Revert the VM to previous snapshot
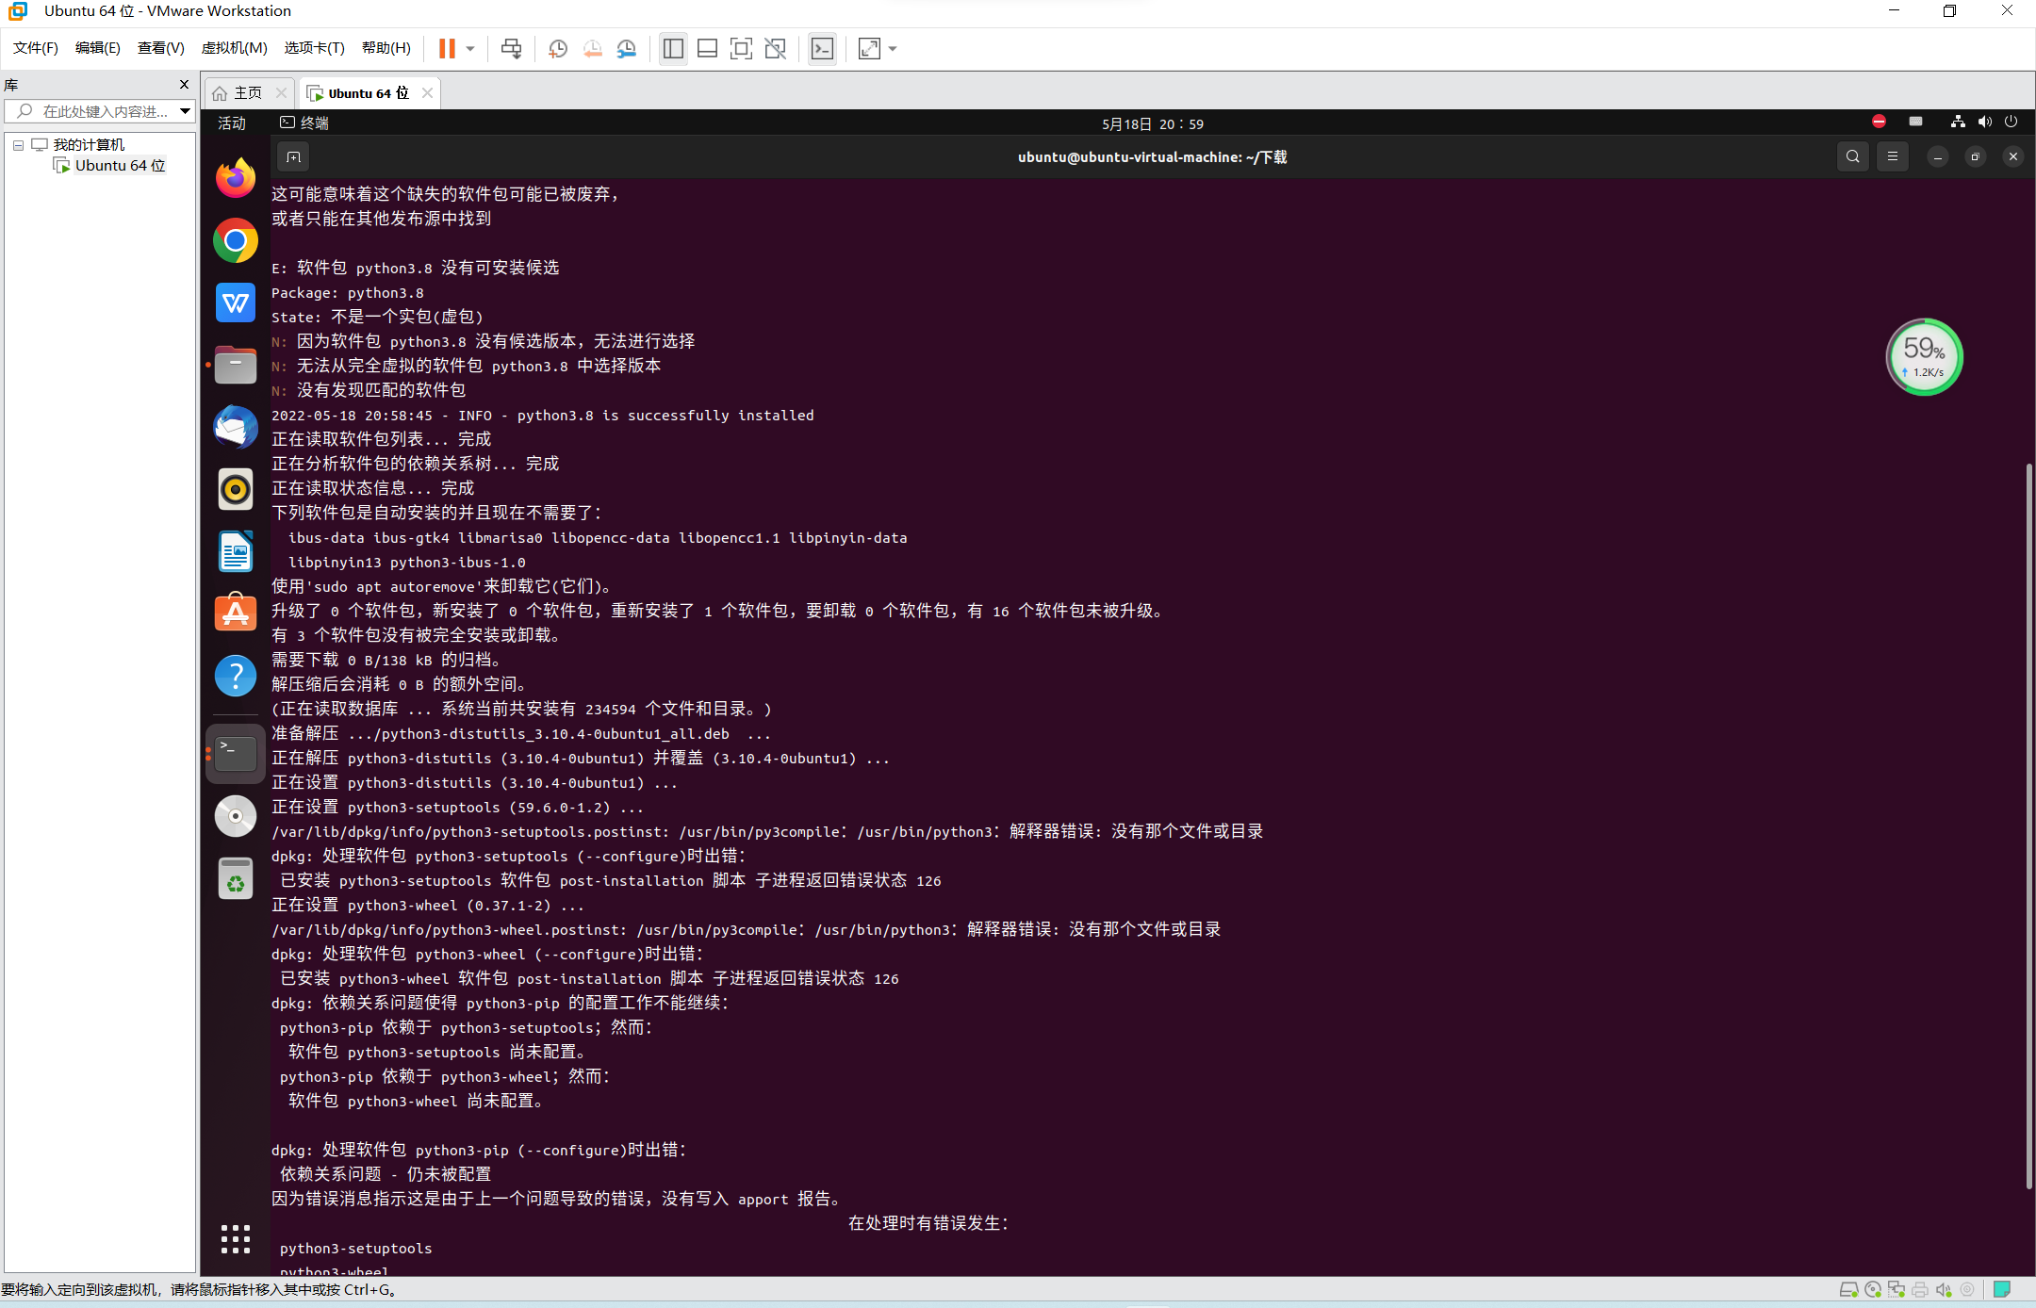 tap(592, 48)
